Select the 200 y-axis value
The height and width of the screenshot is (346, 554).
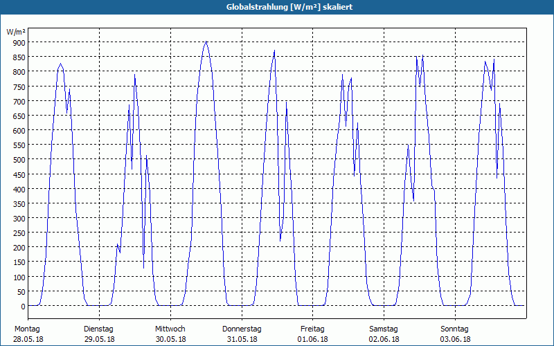click(x=19, y=248)
